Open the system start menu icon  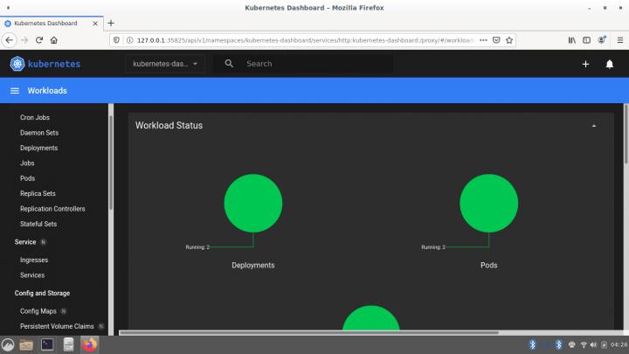pyautogui.click(x=8, y=344)
